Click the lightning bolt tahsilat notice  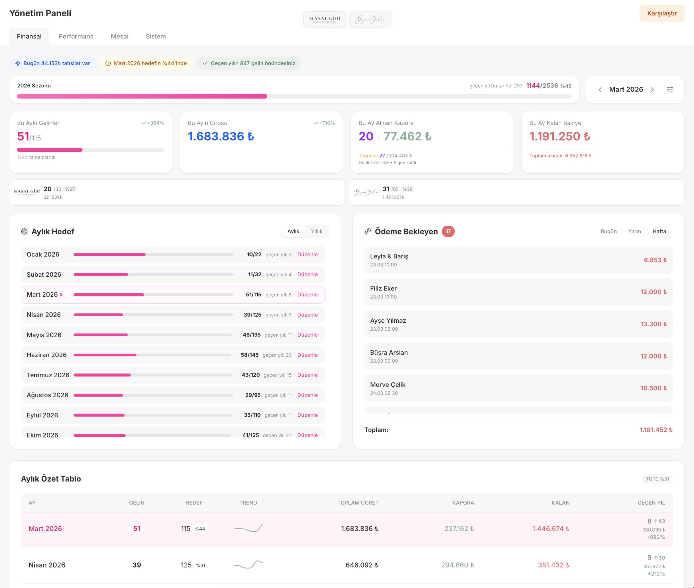coord(52,63)
